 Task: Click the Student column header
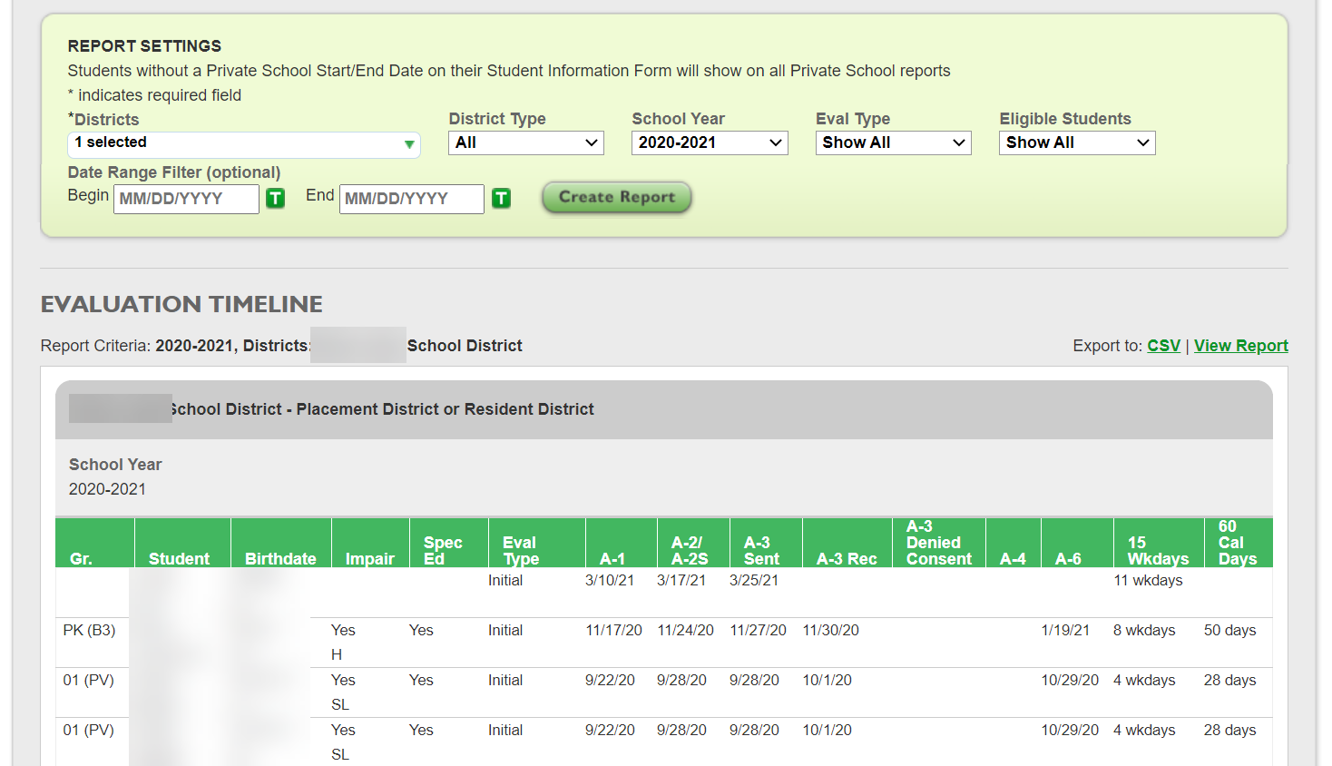point(182,543)
